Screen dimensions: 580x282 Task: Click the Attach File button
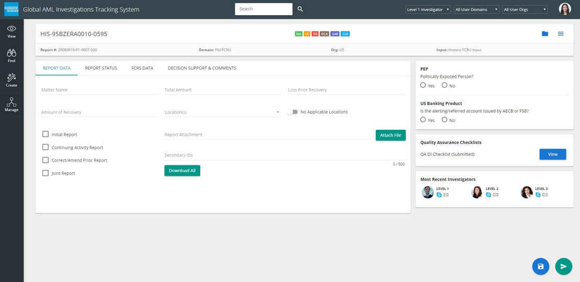pos(390,135)
